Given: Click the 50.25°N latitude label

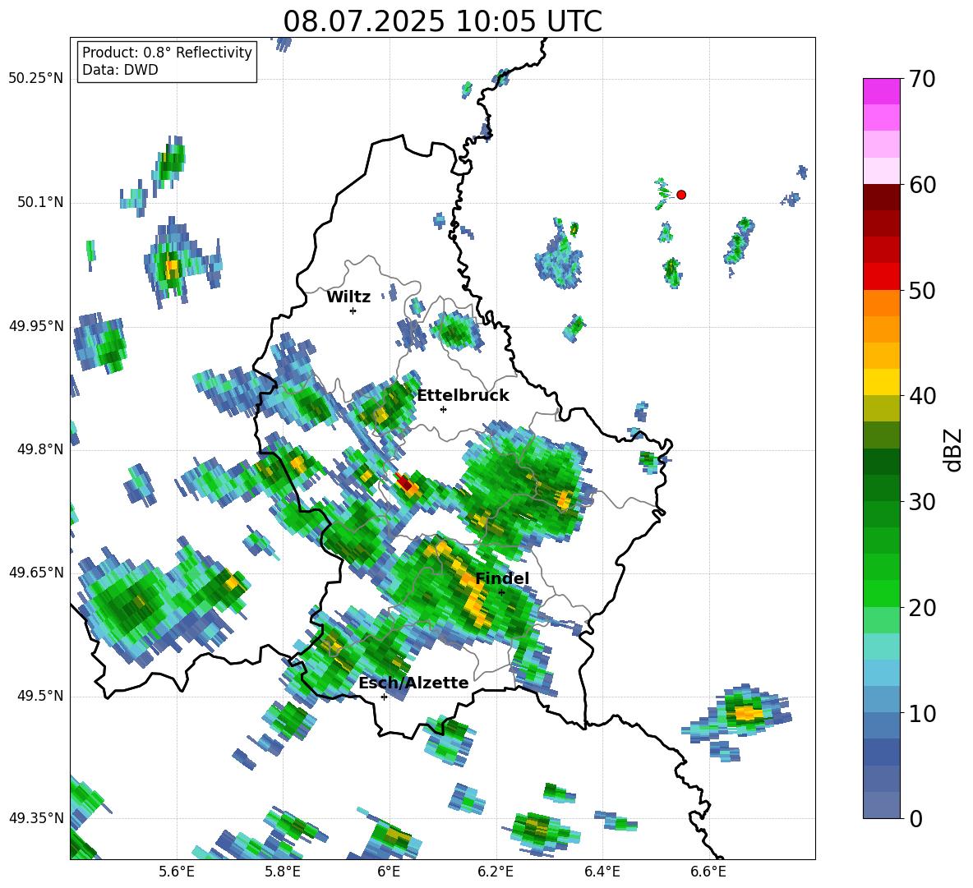Looking at the screenshot, I should [x=36, y=79].
